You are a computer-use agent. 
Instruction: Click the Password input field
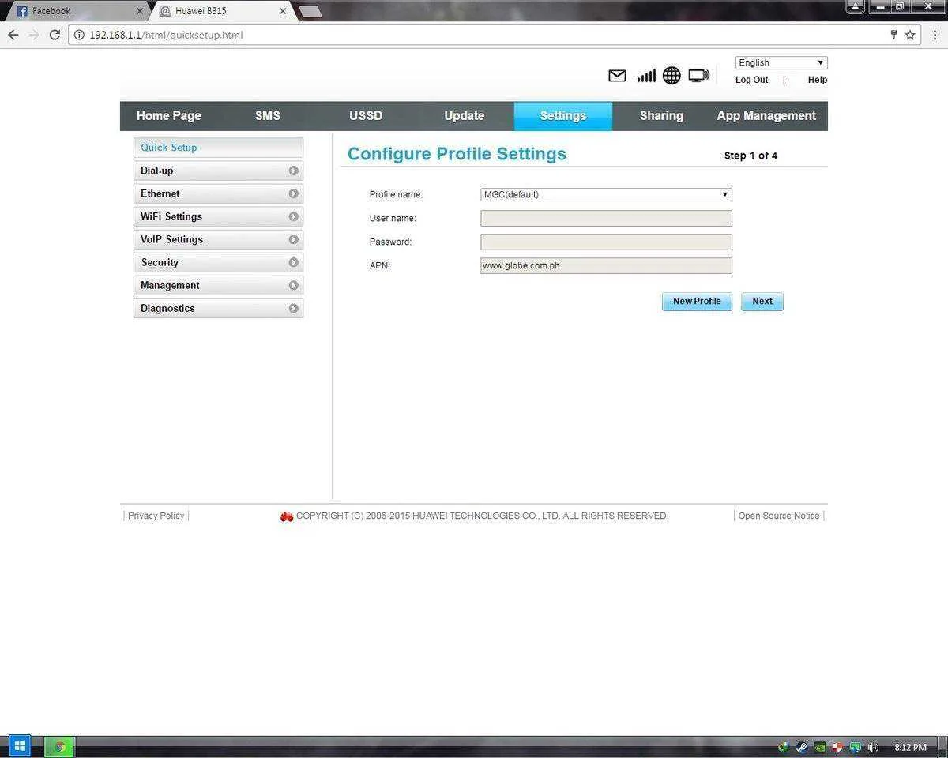(606, 242)
